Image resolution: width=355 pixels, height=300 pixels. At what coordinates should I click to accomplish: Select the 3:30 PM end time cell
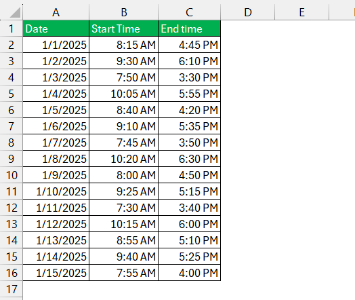(x=189, y=77)
